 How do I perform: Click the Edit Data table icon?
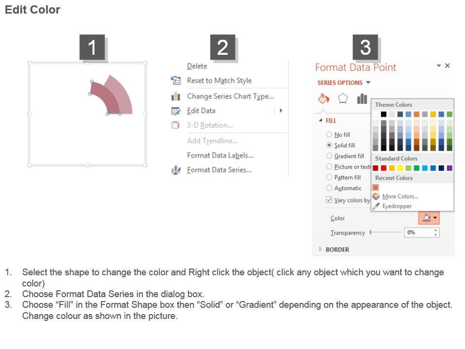(x=176, y=111)
